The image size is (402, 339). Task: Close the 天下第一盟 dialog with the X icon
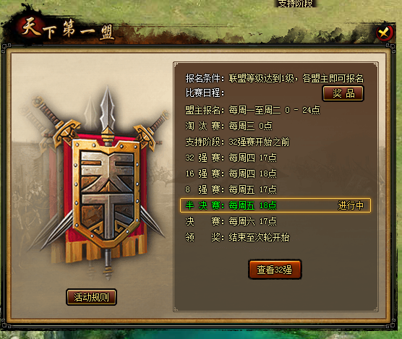(385, 33)
